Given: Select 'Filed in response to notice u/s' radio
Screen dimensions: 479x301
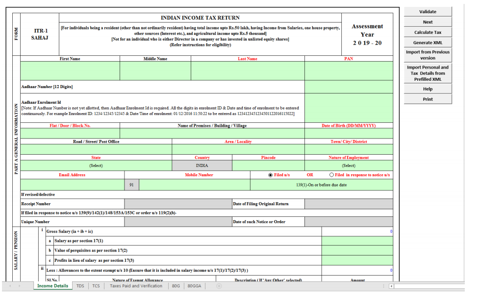Looking at the screenshot, I should tap(331, 175).
